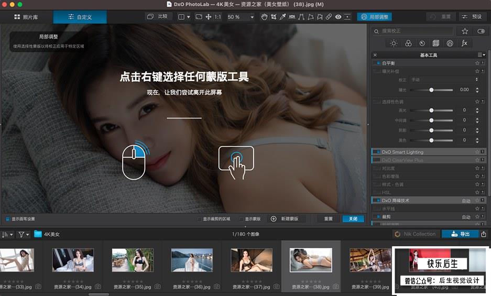The image size is (491, 296).
Task: Adjust the 中间调 midtones slider
Action: pos(431,120)
